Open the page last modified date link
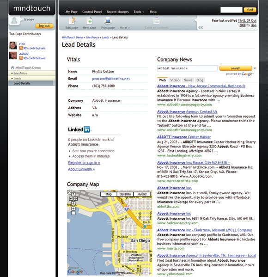The image size is (268, 277). tap(247, 23)
